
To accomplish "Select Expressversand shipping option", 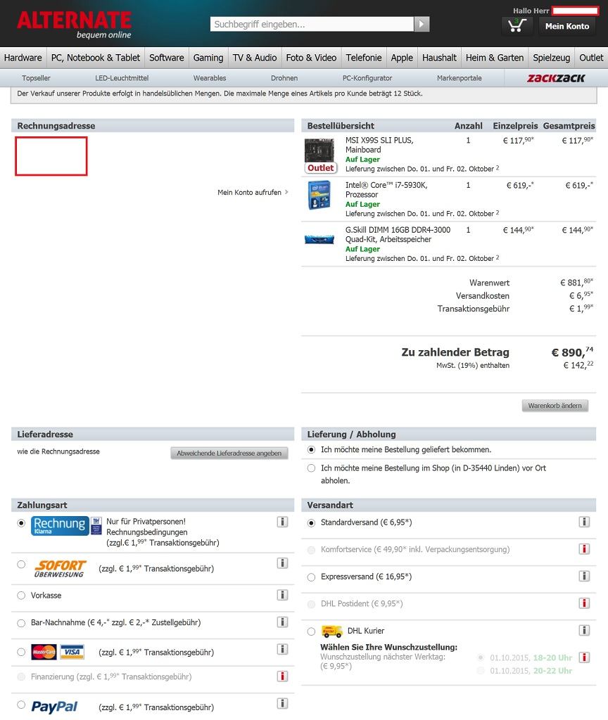I will 311,577.
